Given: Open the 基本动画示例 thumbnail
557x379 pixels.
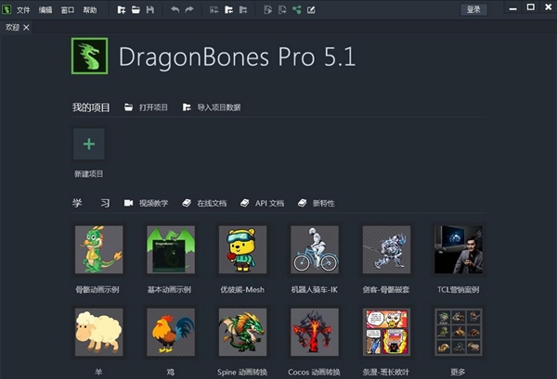Looking at the screenshot, I should [171, 249].
